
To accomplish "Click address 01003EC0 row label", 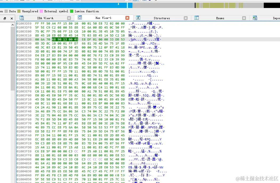I will pos(24,79).
